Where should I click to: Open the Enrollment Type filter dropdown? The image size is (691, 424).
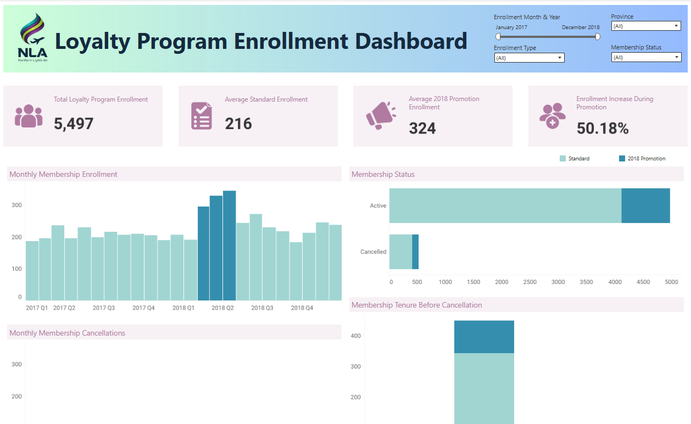tap(529, 58)
